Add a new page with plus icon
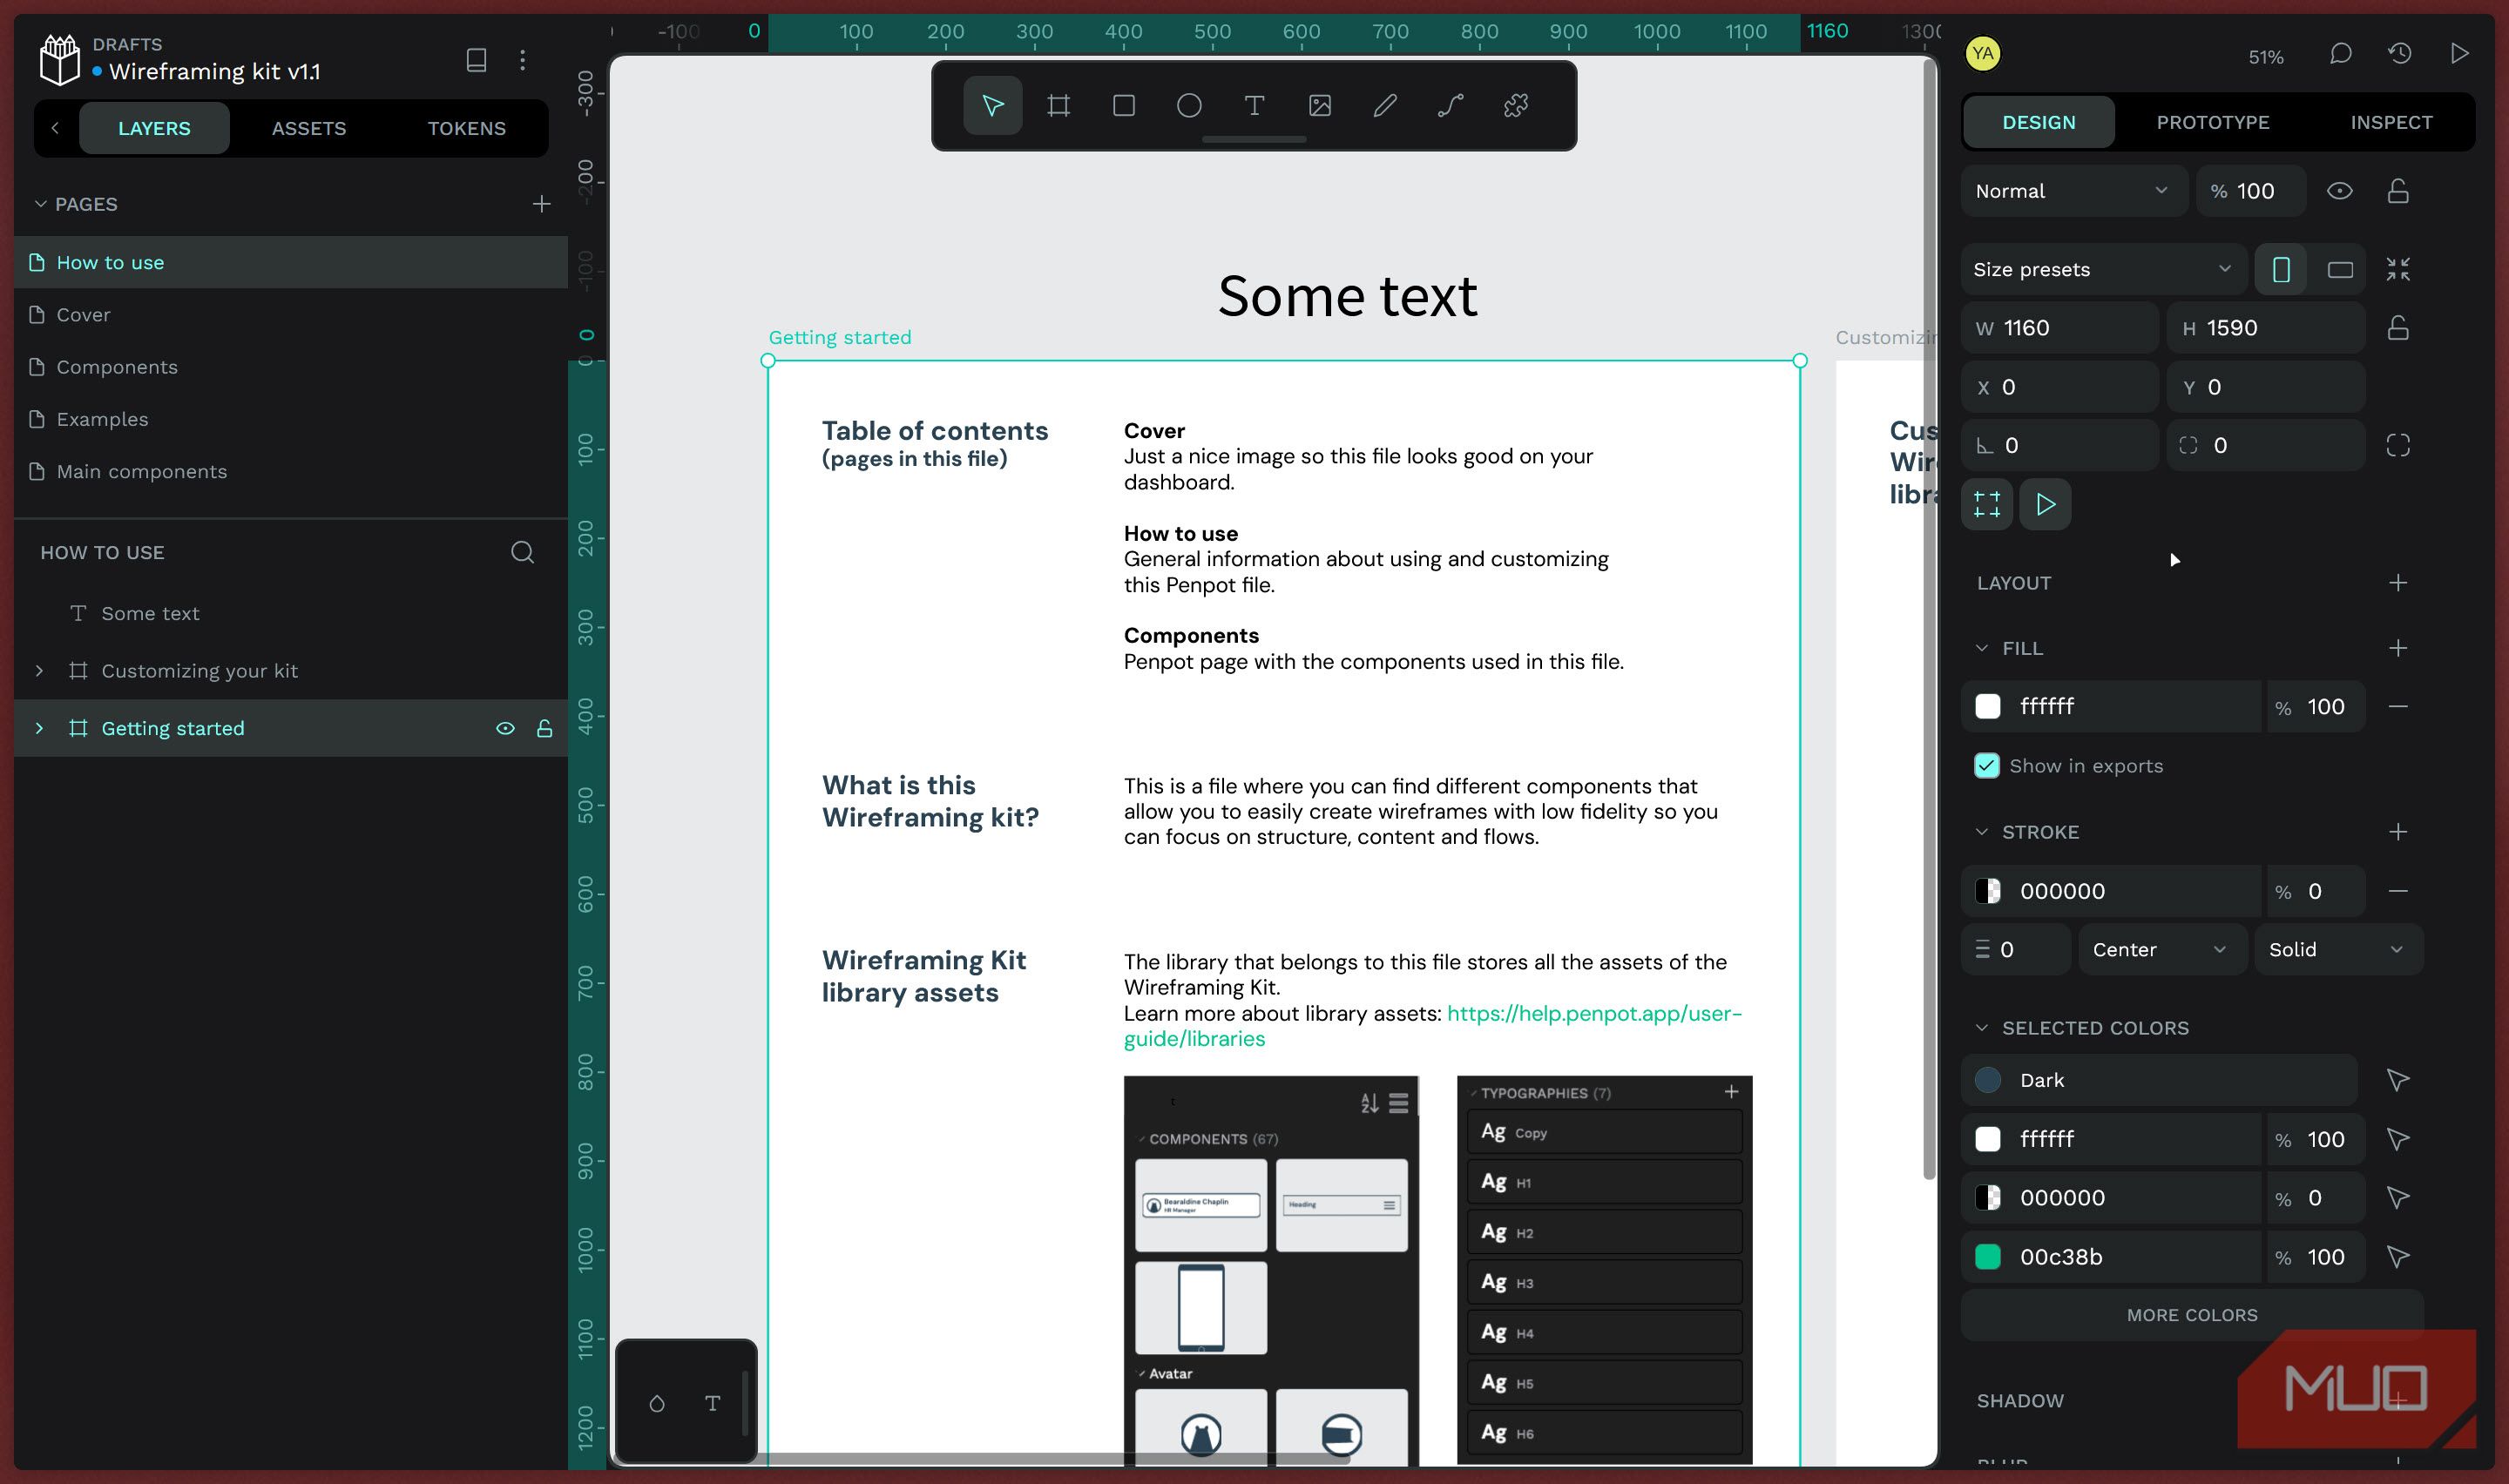This screenshot has height=1484, width=2509. pos(541,204)
